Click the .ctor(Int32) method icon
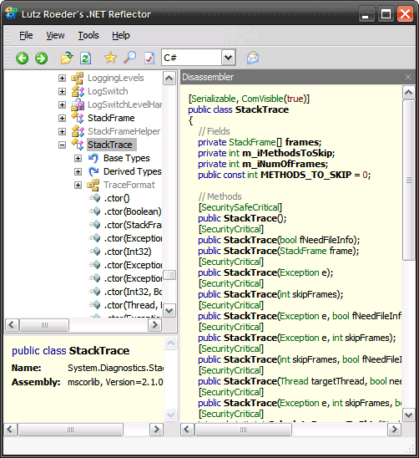Image resolution: width=419 pixels, height=458 pixels. pos(94,252)
